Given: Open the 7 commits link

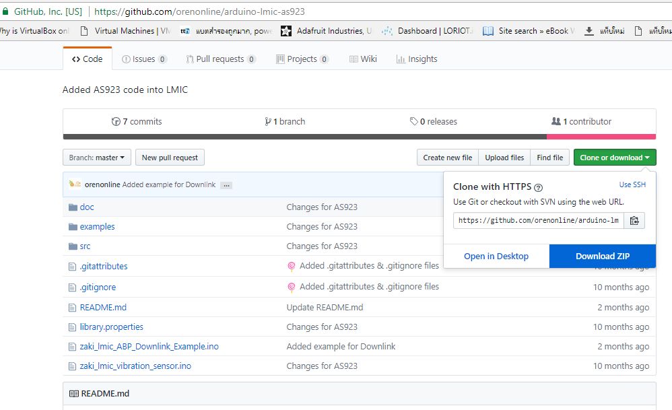Looking at the screenshot, I should click(x=137, y=122).
